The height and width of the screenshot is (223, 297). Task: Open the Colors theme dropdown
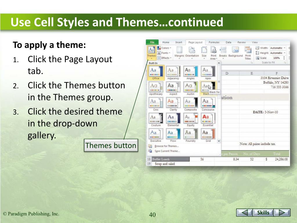point(164,48)
